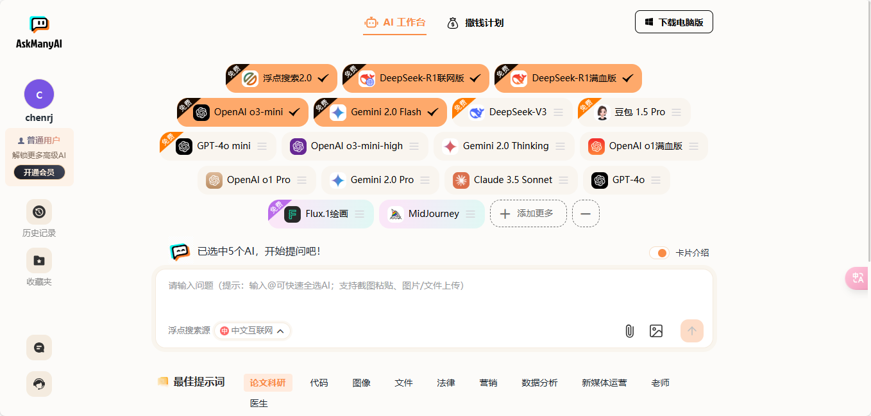The height and width of the screenshot is (416, 871).
Task: Deselect the DeepSeek-R1满血版 model
Action: tap(568, 78)
